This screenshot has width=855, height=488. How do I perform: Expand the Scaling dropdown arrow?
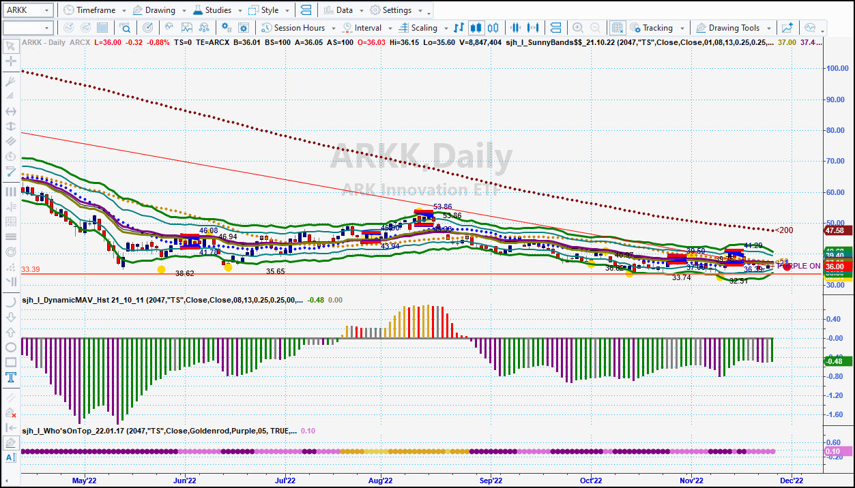pos(445,29)
